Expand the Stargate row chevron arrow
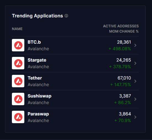This screenshot has width=152, height=140. click(x=135, y=63)
